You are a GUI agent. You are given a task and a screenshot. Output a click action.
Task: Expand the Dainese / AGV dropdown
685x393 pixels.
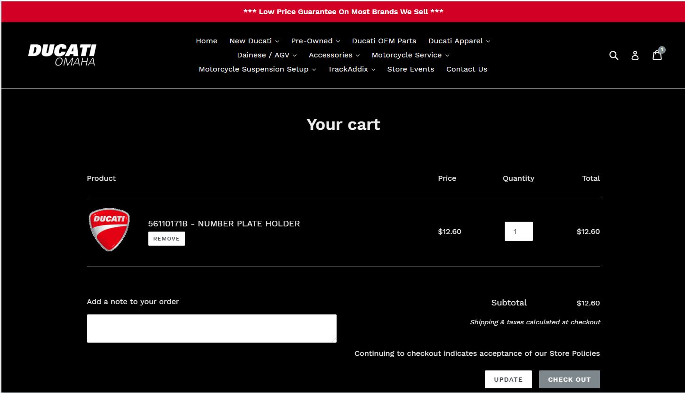point(267,55)
